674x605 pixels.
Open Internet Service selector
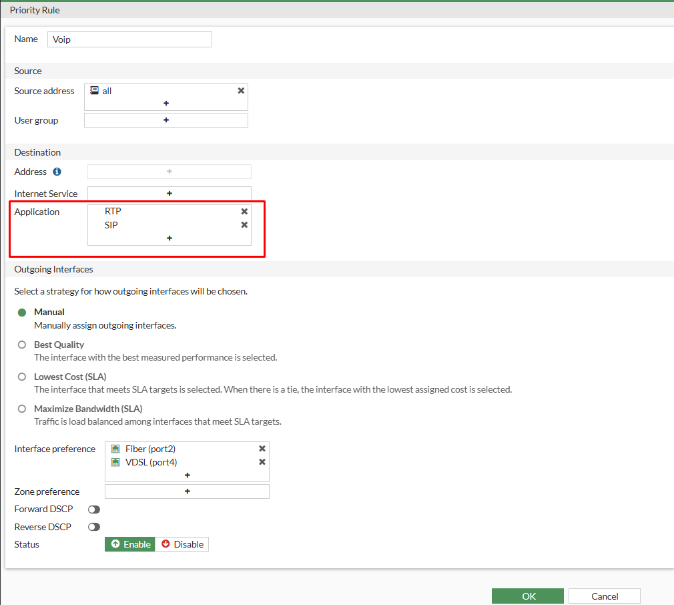pos(170,194)
